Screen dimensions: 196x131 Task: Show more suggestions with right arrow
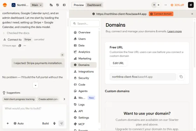click(x=64, y=99)
